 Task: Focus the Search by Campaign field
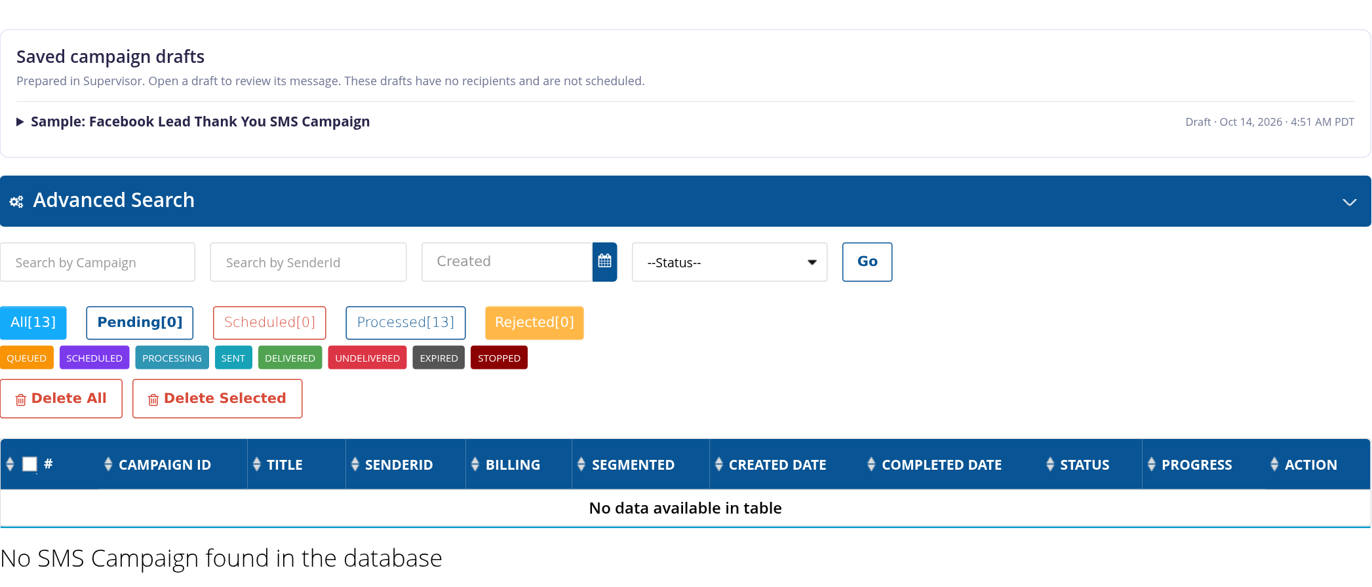98,262
